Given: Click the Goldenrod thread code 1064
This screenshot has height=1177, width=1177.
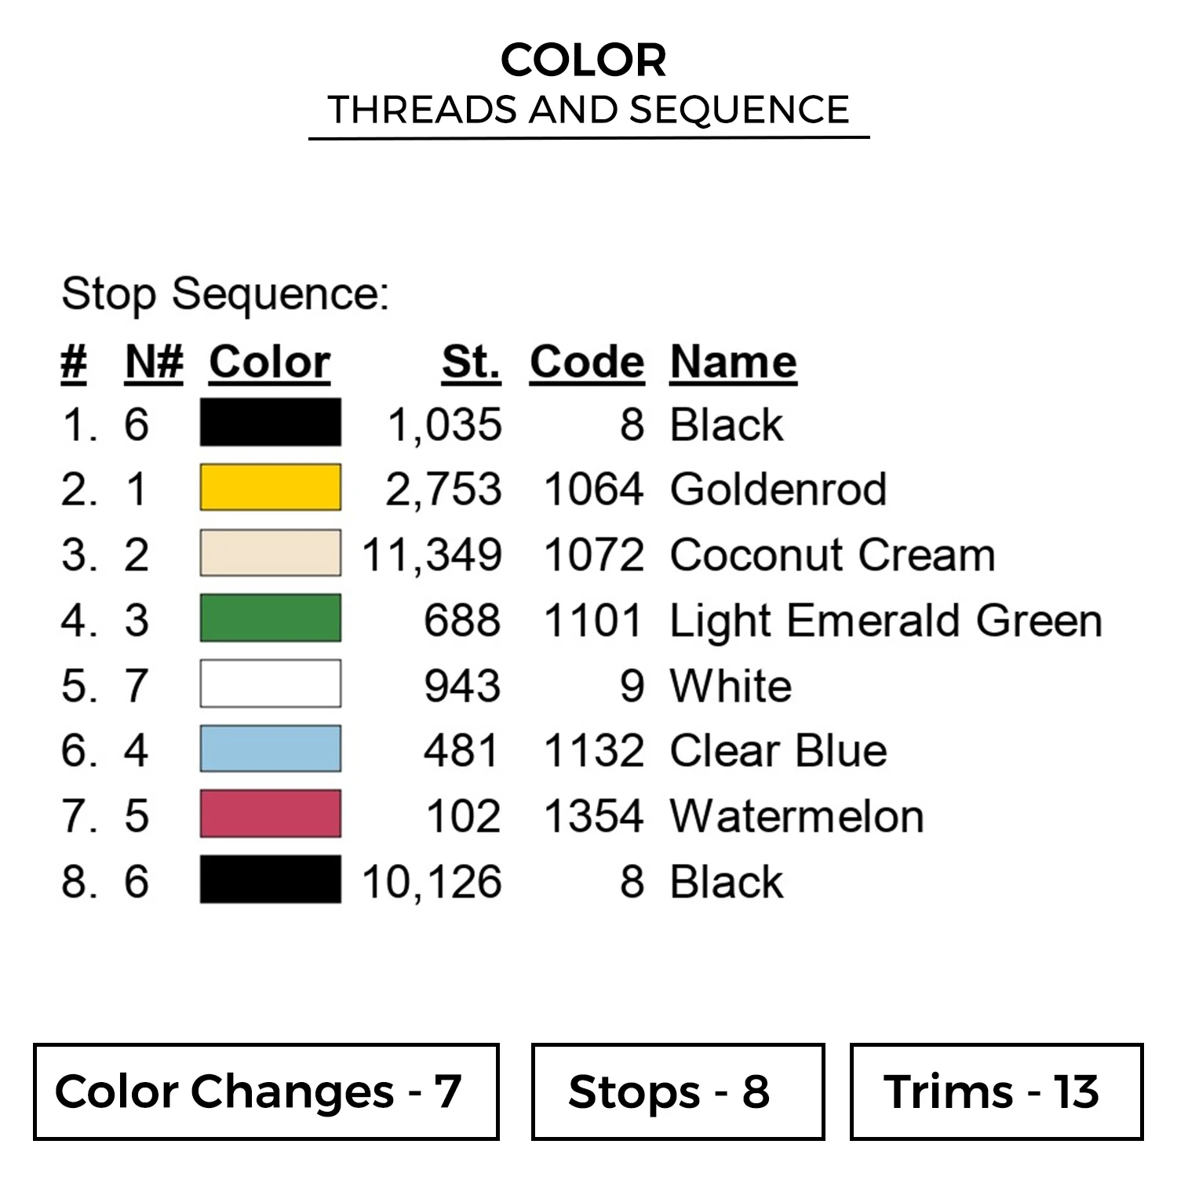Looking at the screenshot, I should (x=594, y=490).
